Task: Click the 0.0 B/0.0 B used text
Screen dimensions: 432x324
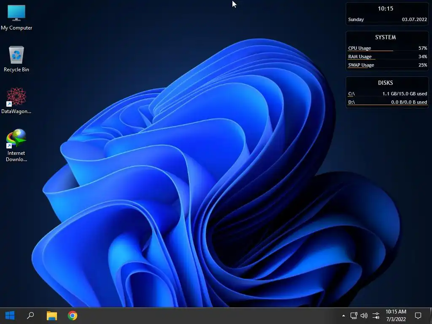Action: (409, 102)
